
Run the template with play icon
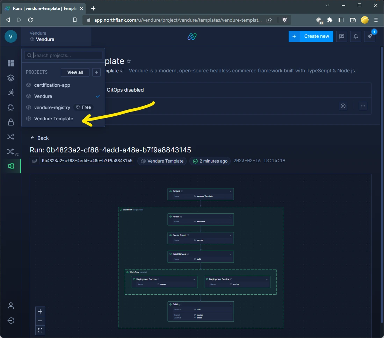343,106
